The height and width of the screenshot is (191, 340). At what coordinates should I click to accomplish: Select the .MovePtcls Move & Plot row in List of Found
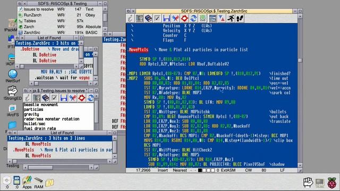click(60, 150)
